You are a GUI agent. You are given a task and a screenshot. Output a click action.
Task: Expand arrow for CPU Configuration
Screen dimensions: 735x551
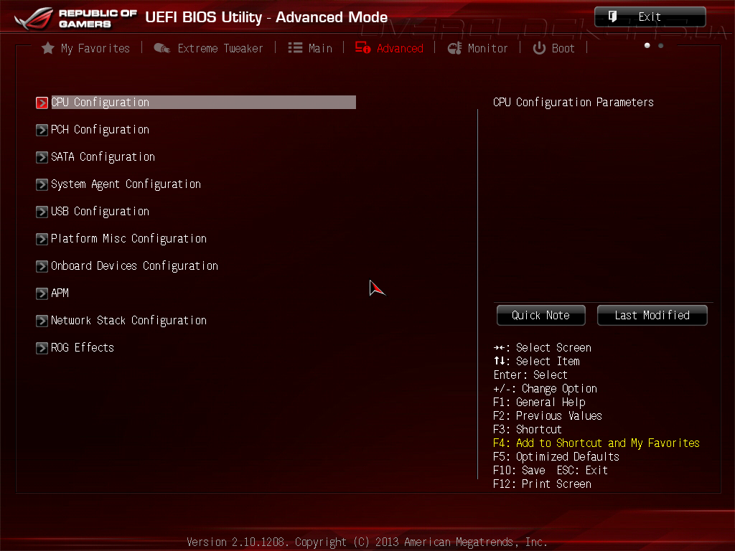(42, 103)
